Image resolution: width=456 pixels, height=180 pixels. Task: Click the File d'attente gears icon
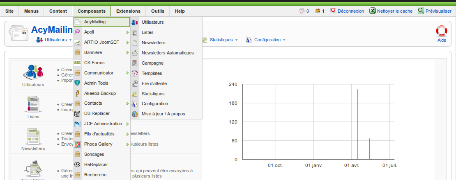tap(135, 83)
